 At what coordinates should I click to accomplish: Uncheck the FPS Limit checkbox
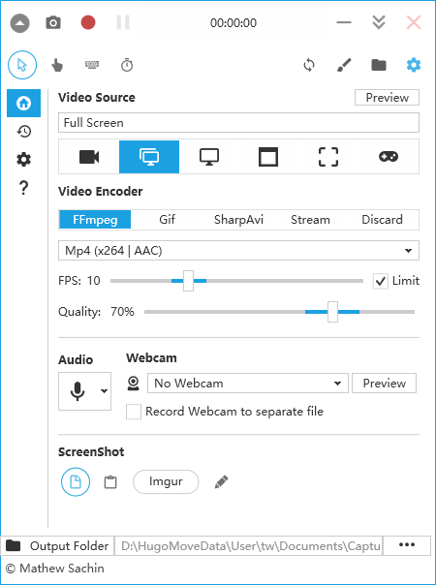coord(380,281)
